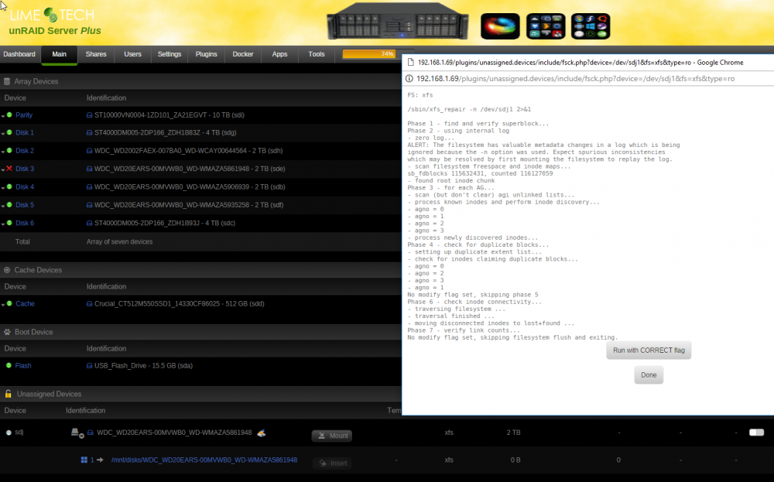Click the green status ball for Disk 1
Screen dimensions: 774x482
(x=9, y=132)
